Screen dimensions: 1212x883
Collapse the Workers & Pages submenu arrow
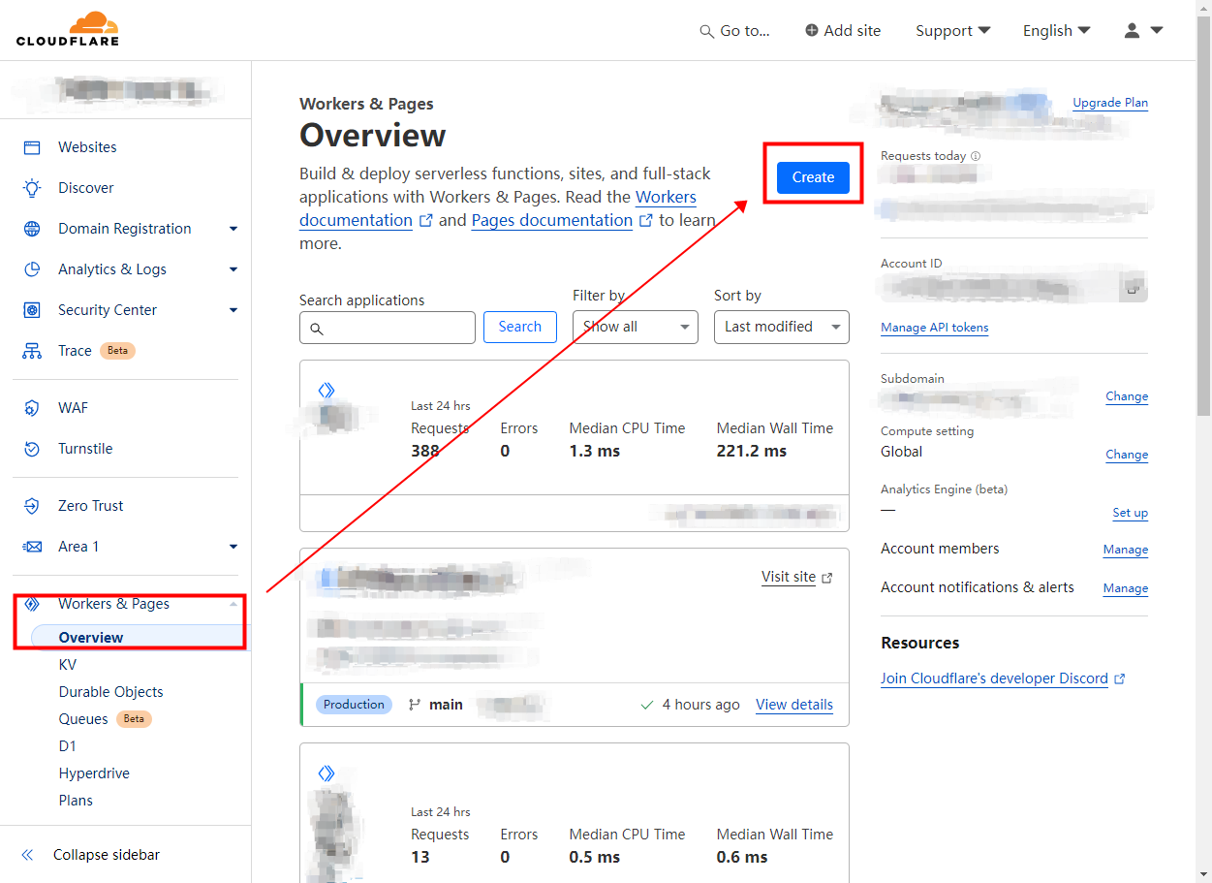click(x=233, y=604)
